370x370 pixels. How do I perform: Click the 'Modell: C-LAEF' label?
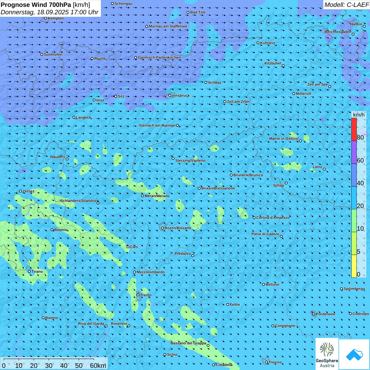346,5
